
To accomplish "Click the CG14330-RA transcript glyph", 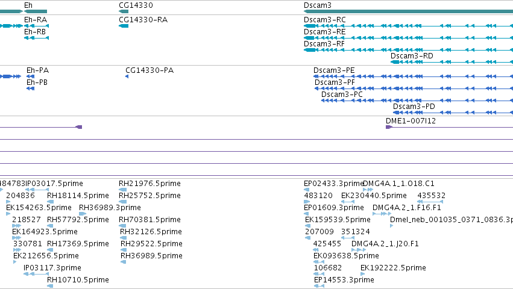I will click(124, 26).
